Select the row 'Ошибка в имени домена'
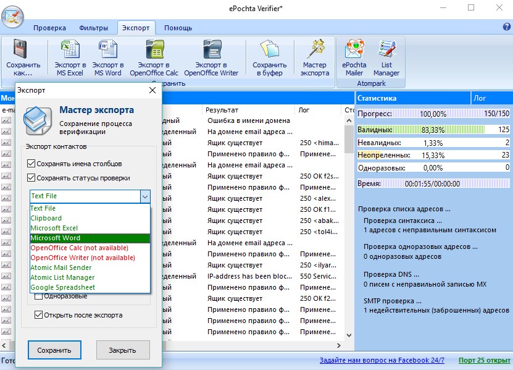The width and height of the screenshot is (513, 370). [249, 120]
